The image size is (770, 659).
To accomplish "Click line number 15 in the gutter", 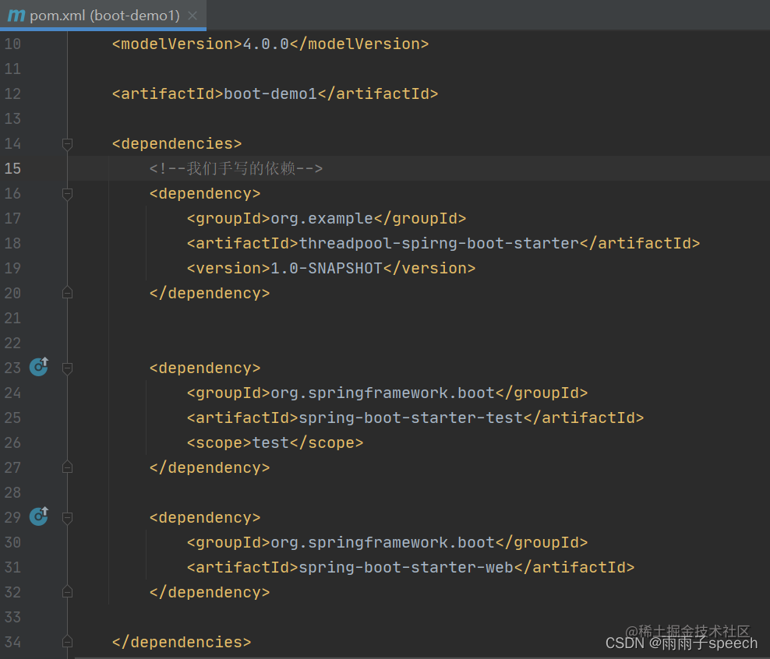I will (x=12, y=169).
